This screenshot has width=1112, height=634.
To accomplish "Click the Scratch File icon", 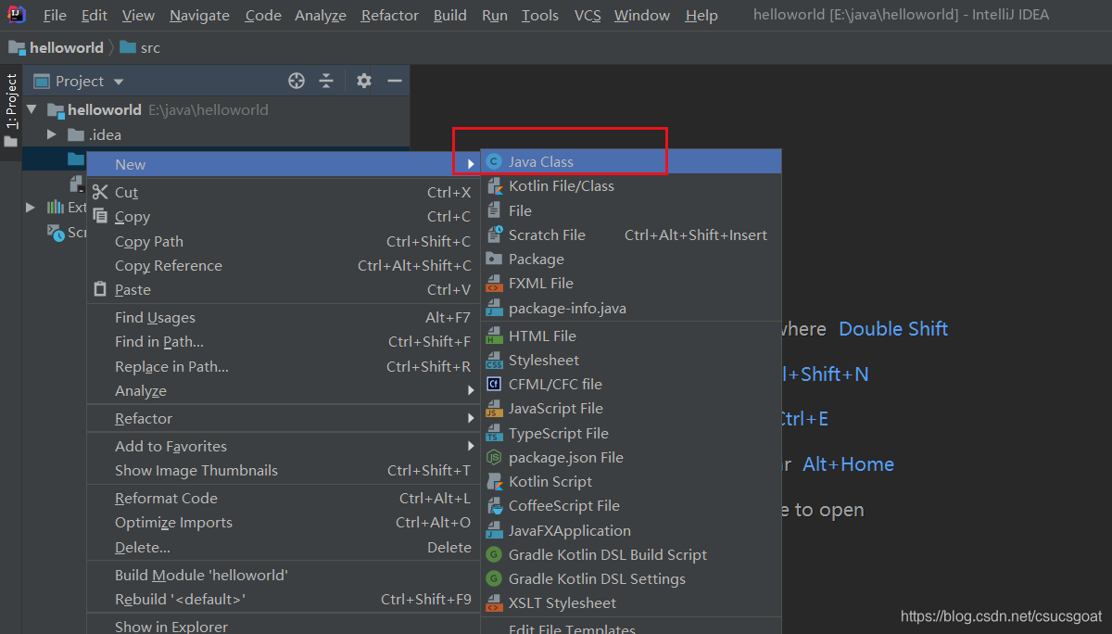I will tap(494, 235).
